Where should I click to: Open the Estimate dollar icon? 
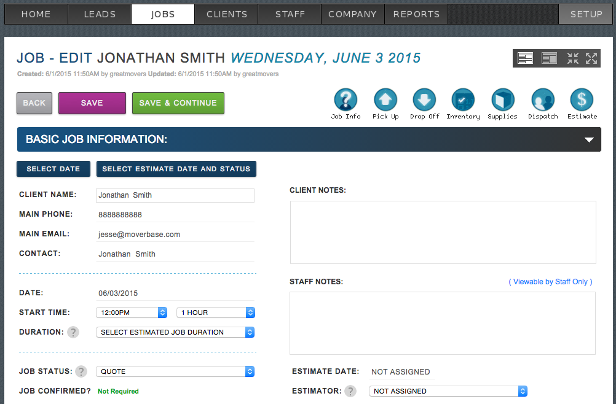[582, 100]
